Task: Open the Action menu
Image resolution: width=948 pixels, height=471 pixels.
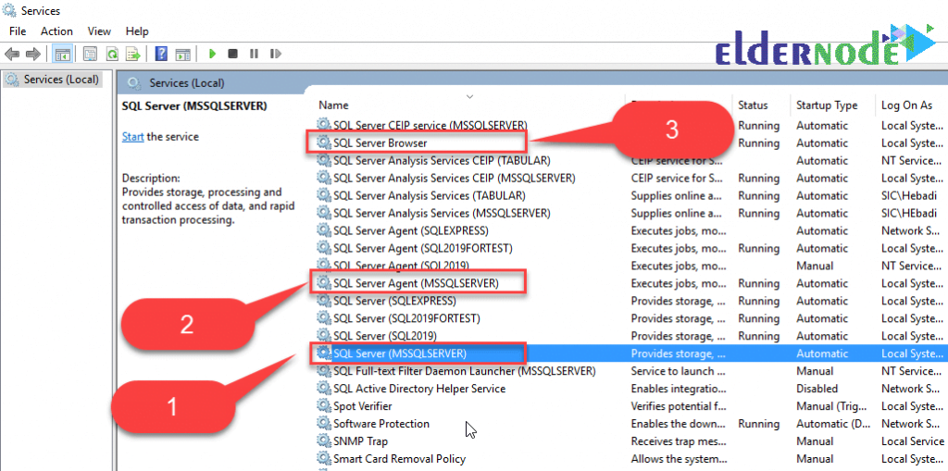Action: click(56, 31)
